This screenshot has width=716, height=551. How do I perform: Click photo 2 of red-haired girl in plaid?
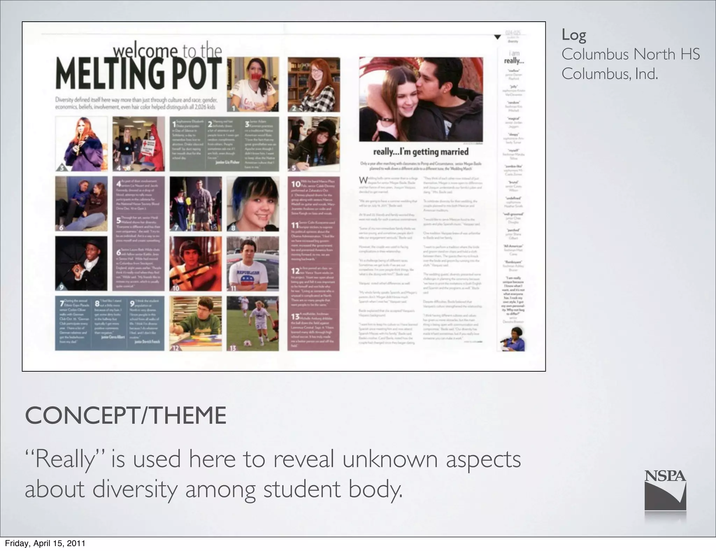pos(314,85)
